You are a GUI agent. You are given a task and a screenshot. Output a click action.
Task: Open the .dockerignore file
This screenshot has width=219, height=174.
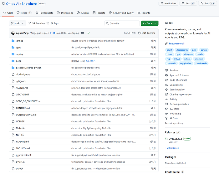point(23,74)
